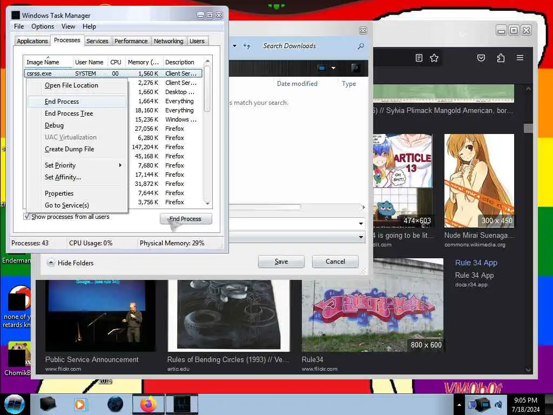Open the address history dropdown arrow
The image size is (553, 415).
coord(234,46)
